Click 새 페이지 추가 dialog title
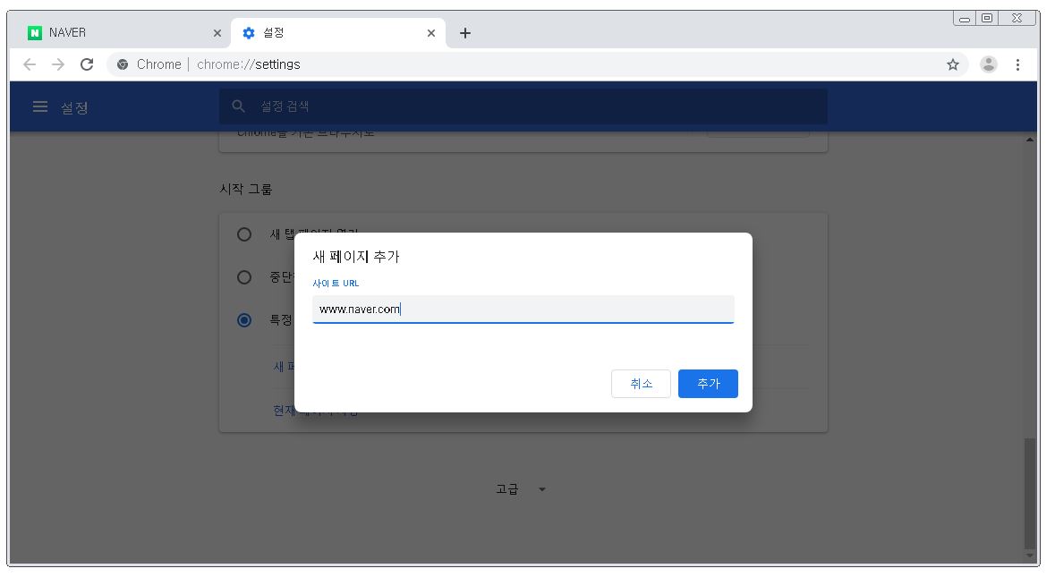The height and width of the screenshot is (577, 1055). [356, 256]
